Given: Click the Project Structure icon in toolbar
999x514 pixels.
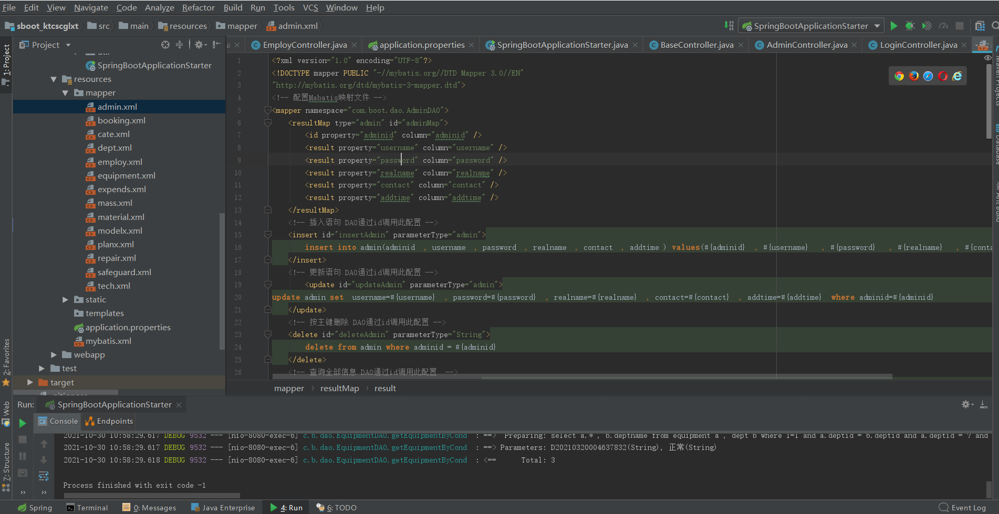Looking at the screenshot, I should click(980, 26).
